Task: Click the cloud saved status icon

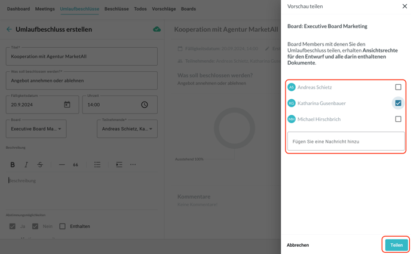Action: click(x=157, y=29)
